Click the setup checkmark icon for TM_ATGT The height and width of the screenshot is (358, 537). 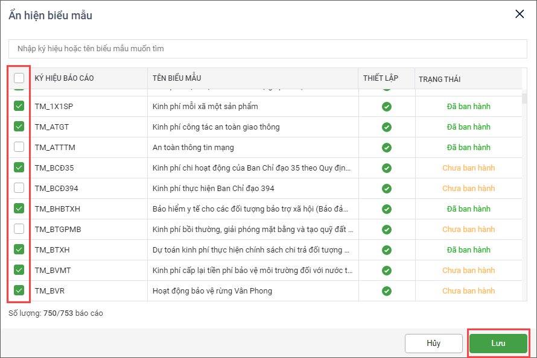pyautogui.click(x=387, y=127)
